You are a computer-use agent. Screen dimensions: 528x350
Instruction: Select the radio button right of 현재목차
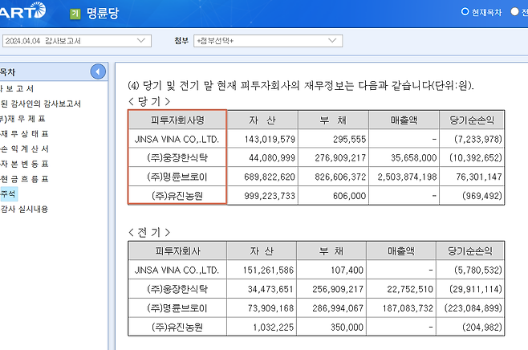point(515,12)
